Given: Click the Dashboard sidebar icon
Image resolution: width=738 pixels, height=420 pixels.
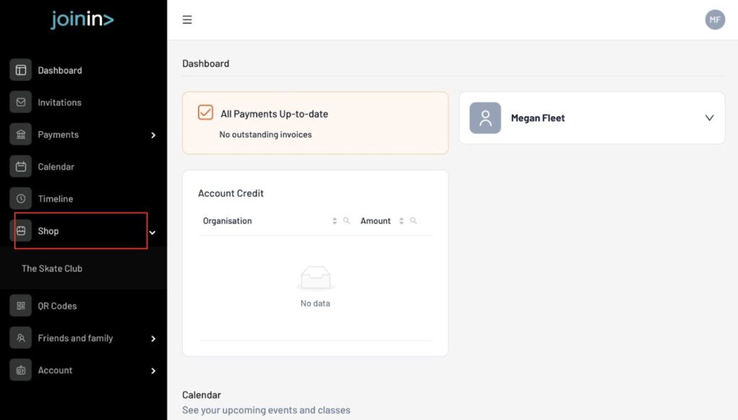Looking at the screenshot, I should coord(21,70).
